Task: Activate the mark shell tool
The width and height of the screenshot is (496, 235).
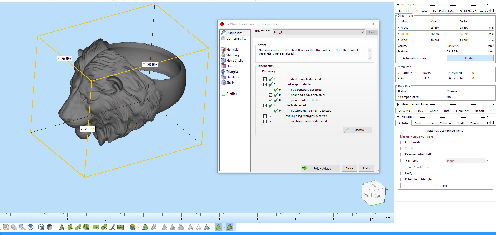Action: (x=86, y=227)
